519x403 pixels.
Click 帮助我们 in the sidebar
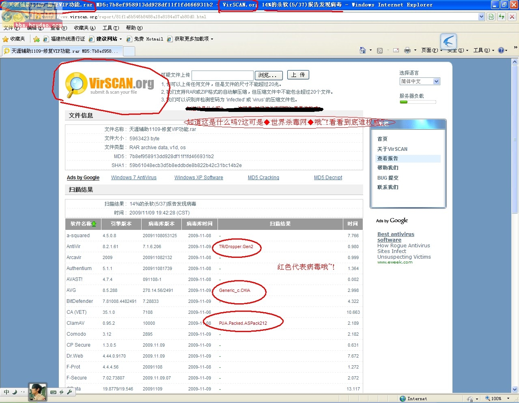(388, 168)
